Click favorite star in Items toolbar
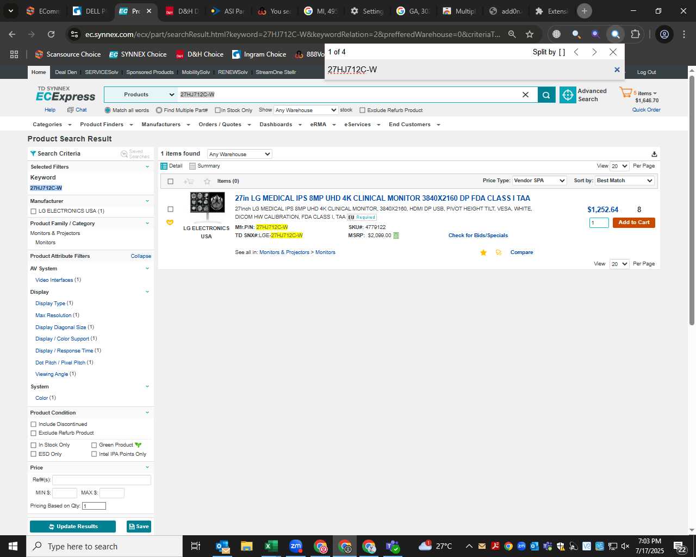The image size is (696, 557). click(x=207, y=181)
